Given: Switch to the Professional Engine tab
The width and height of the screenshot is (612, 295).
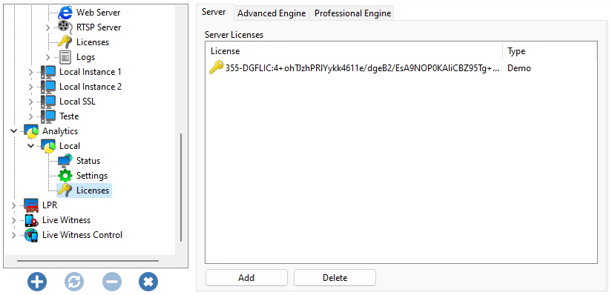Looking at the screenshot, I should [x=352, y=13].
